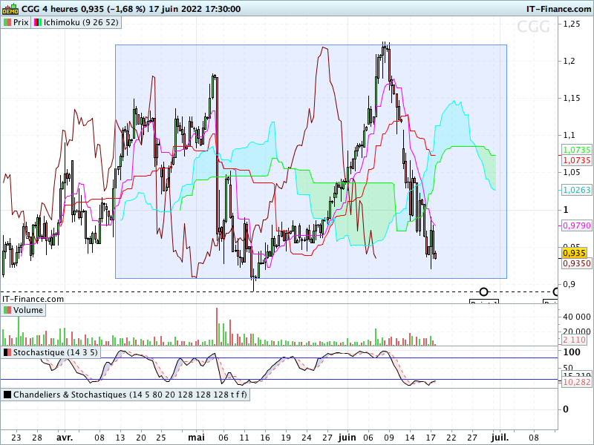Image resolution: width=594 pixels, height=445 pixels.
Task: Click the magenta 0,9790 price label
Action: point(577,225)
